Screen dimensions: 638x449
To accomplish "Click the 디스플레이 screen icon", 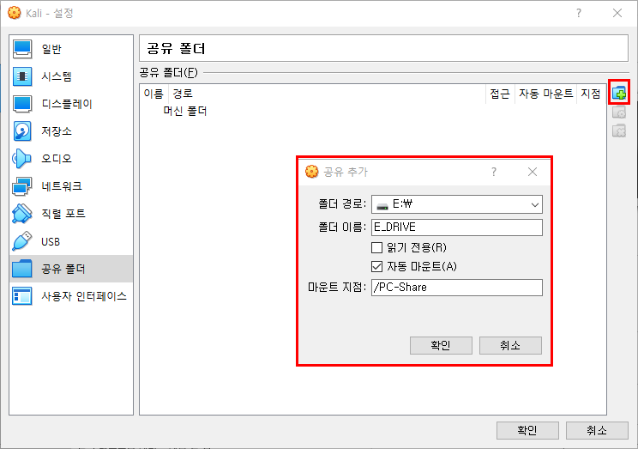I will point(22,104).
